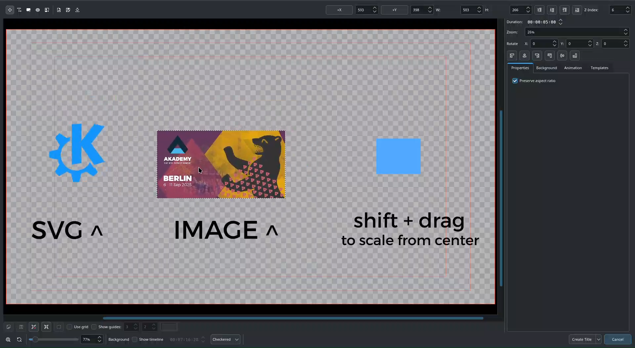Click the select-all dashed rectangle icon

click(59, 327)
